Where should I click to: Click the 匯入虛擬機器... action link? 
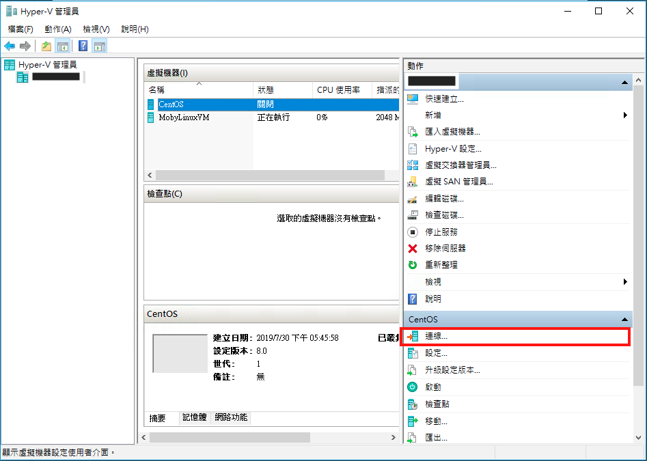click(452, 132)
